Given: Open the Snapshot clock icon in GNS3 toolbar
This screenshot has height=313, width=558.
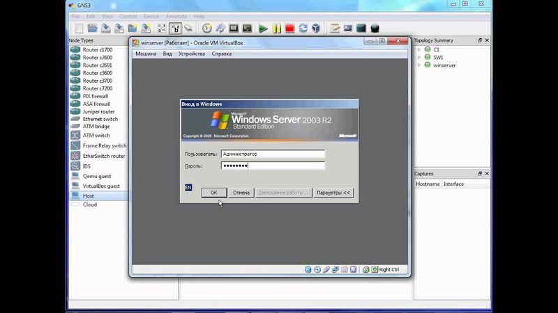Looking at the screenshot, I should [206, 29].
